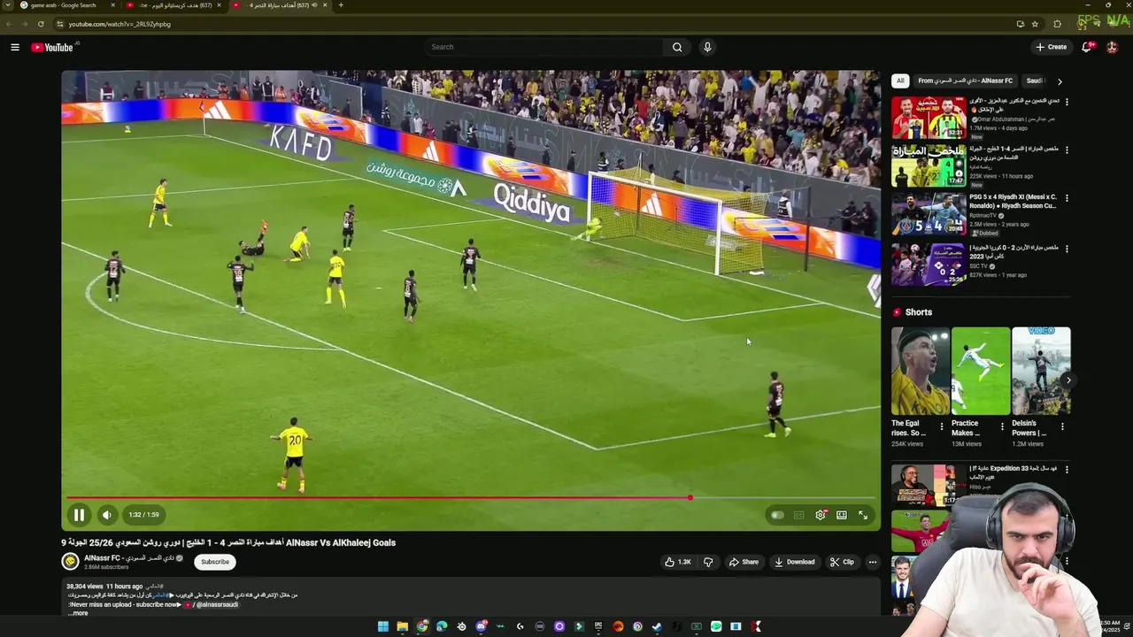
Task: Open AlNassr FC channel name link
Action: [x=127, y=558]
